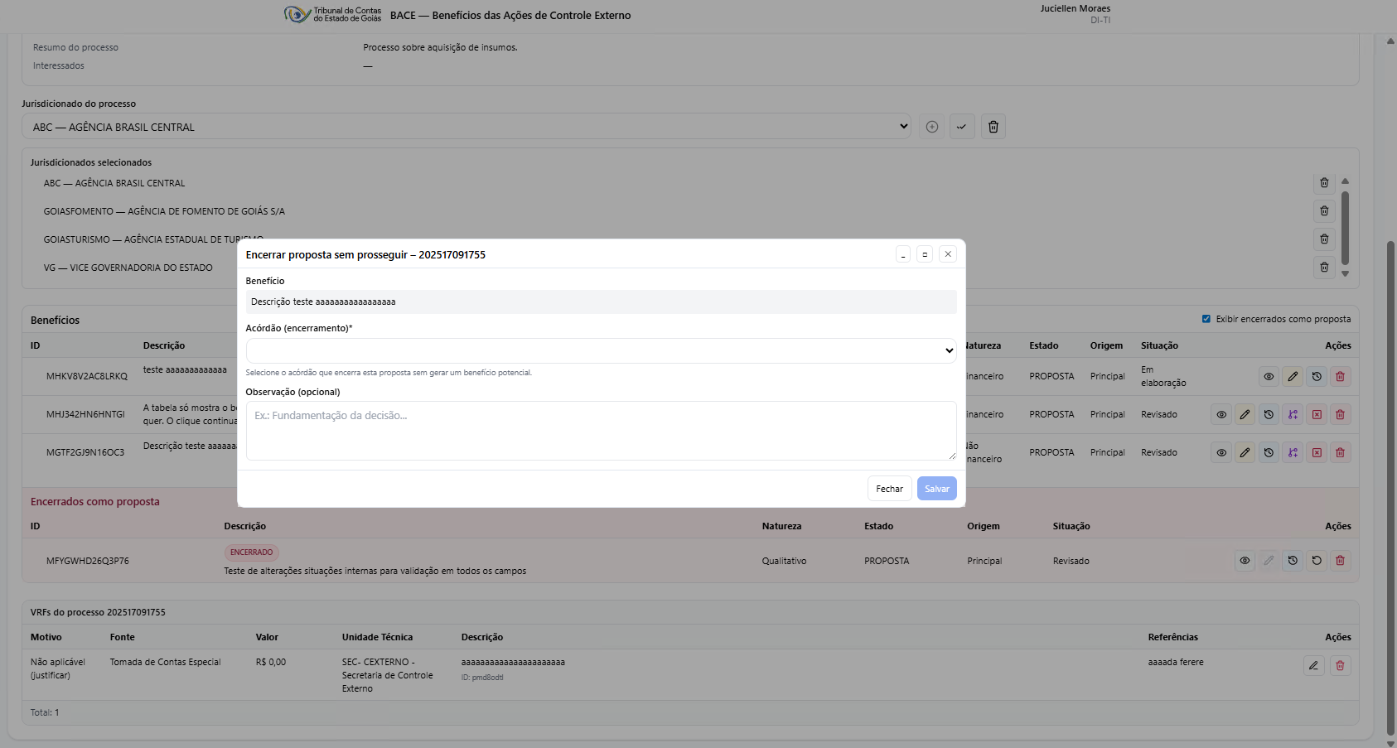Remove GOIASFOMENTO from selected jurisdicionados
Viewport: 1397px width, 748px height.
point(1324,211)
